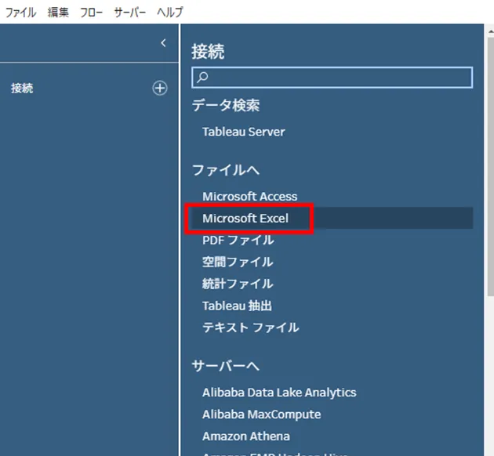Select Microsoft Excel connector
Screen dimensions: 494x456
click(245, 218)
